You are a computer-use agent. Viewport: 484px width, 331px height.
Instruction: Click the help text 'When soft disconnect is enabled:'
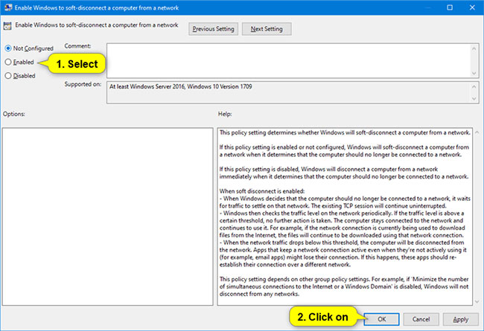(262, 191)
